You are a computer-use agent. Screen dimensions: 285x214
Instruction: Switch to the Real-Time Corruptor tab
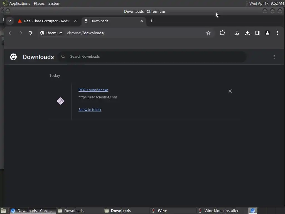(x=47, y=21)
